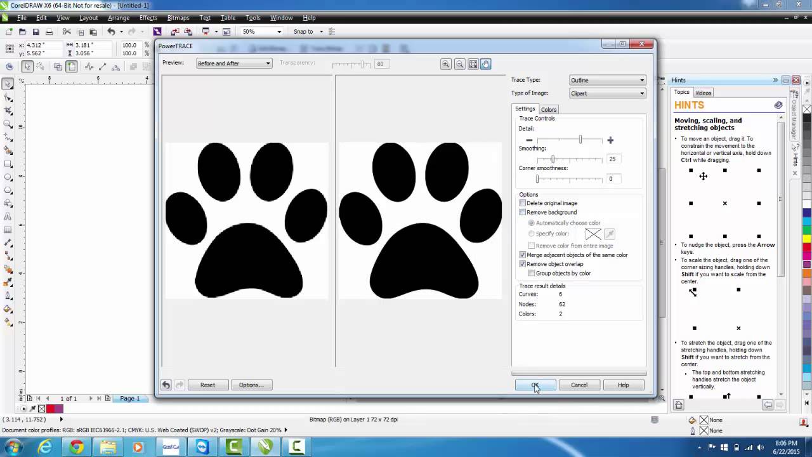Click the Smoothing value field showing 25
The width and height of the screenshot is (812, 457).
pos(613,159)
